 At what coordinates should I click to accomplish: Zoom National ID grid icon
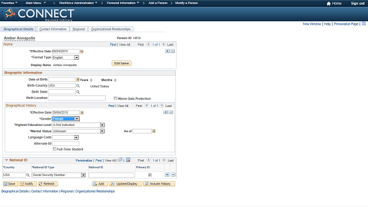coord(120,160)
